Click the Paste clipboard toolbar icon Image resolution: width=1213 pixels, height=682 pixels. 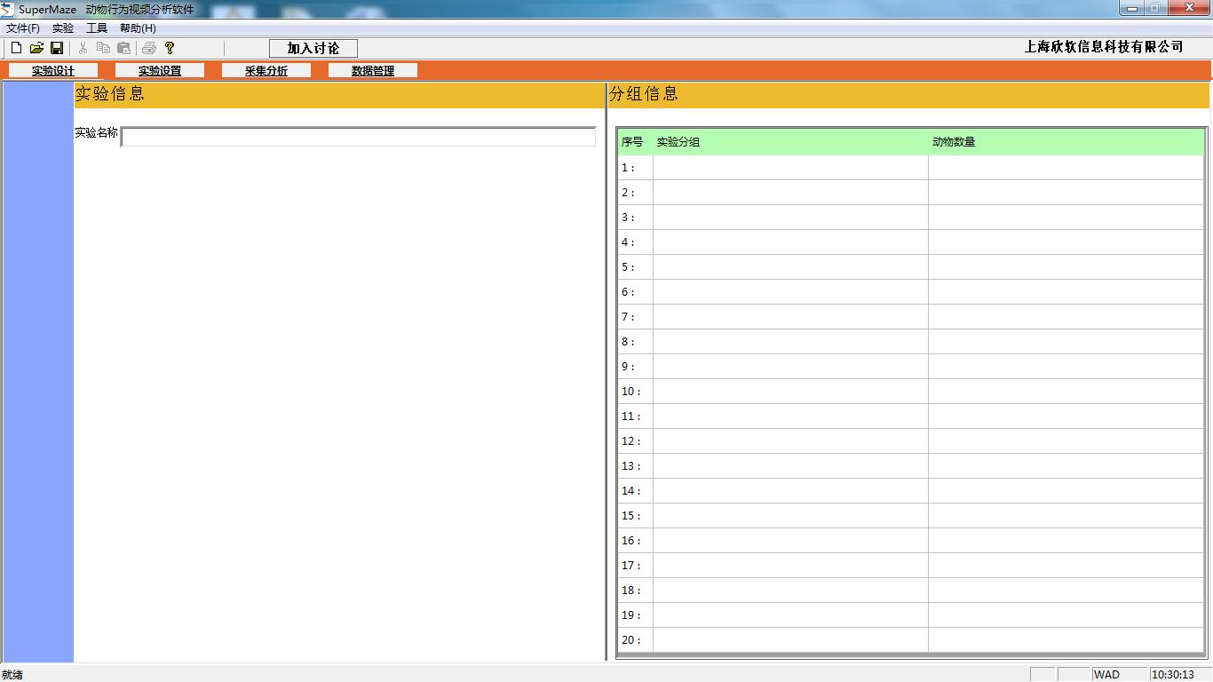(x=124, y=48)
